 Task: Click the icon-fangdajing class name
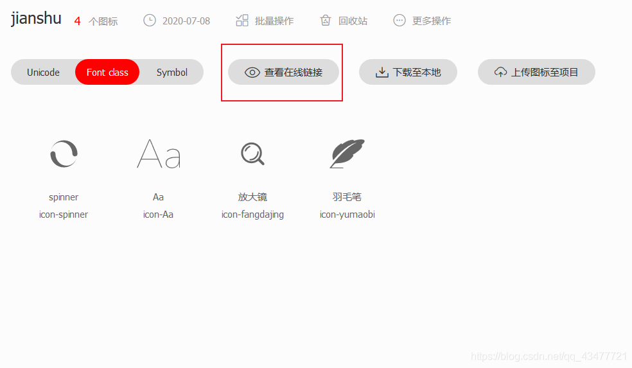252,215
